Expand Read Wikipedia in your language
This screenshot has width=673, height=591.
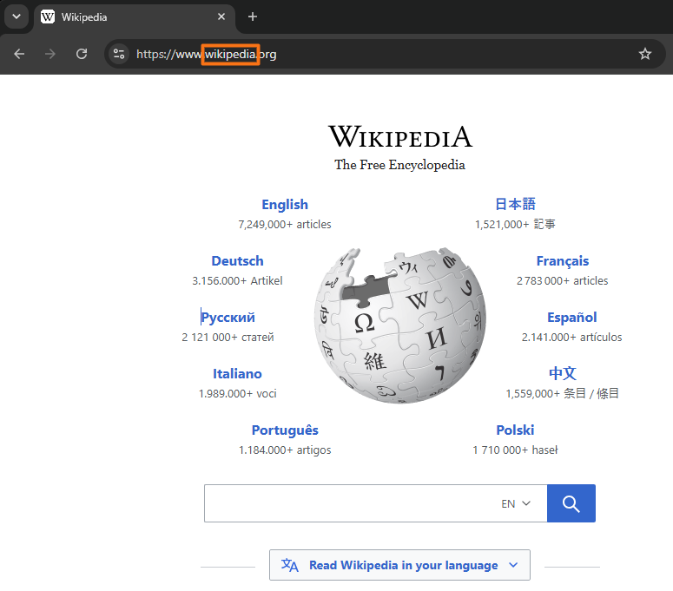pyautogui.click(x=399, y=565)
